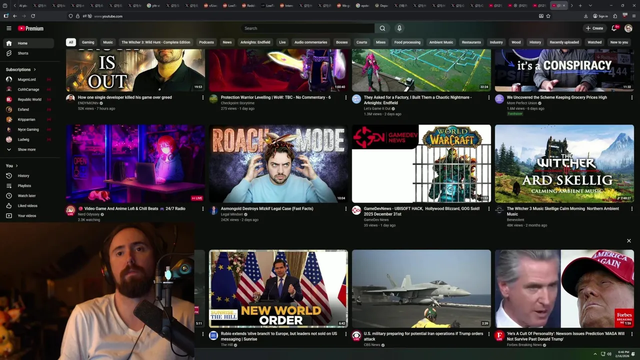Select the Podcasts filter chip
Image resolution: width=640 pixels, height=360 pixels.
coord(206,42)
